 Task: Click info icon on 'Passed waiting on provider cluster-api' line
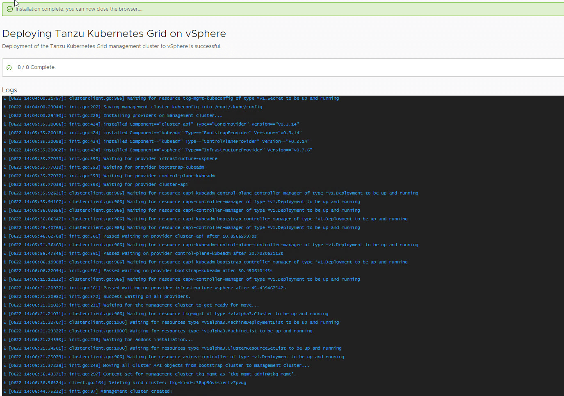(5, 236)
